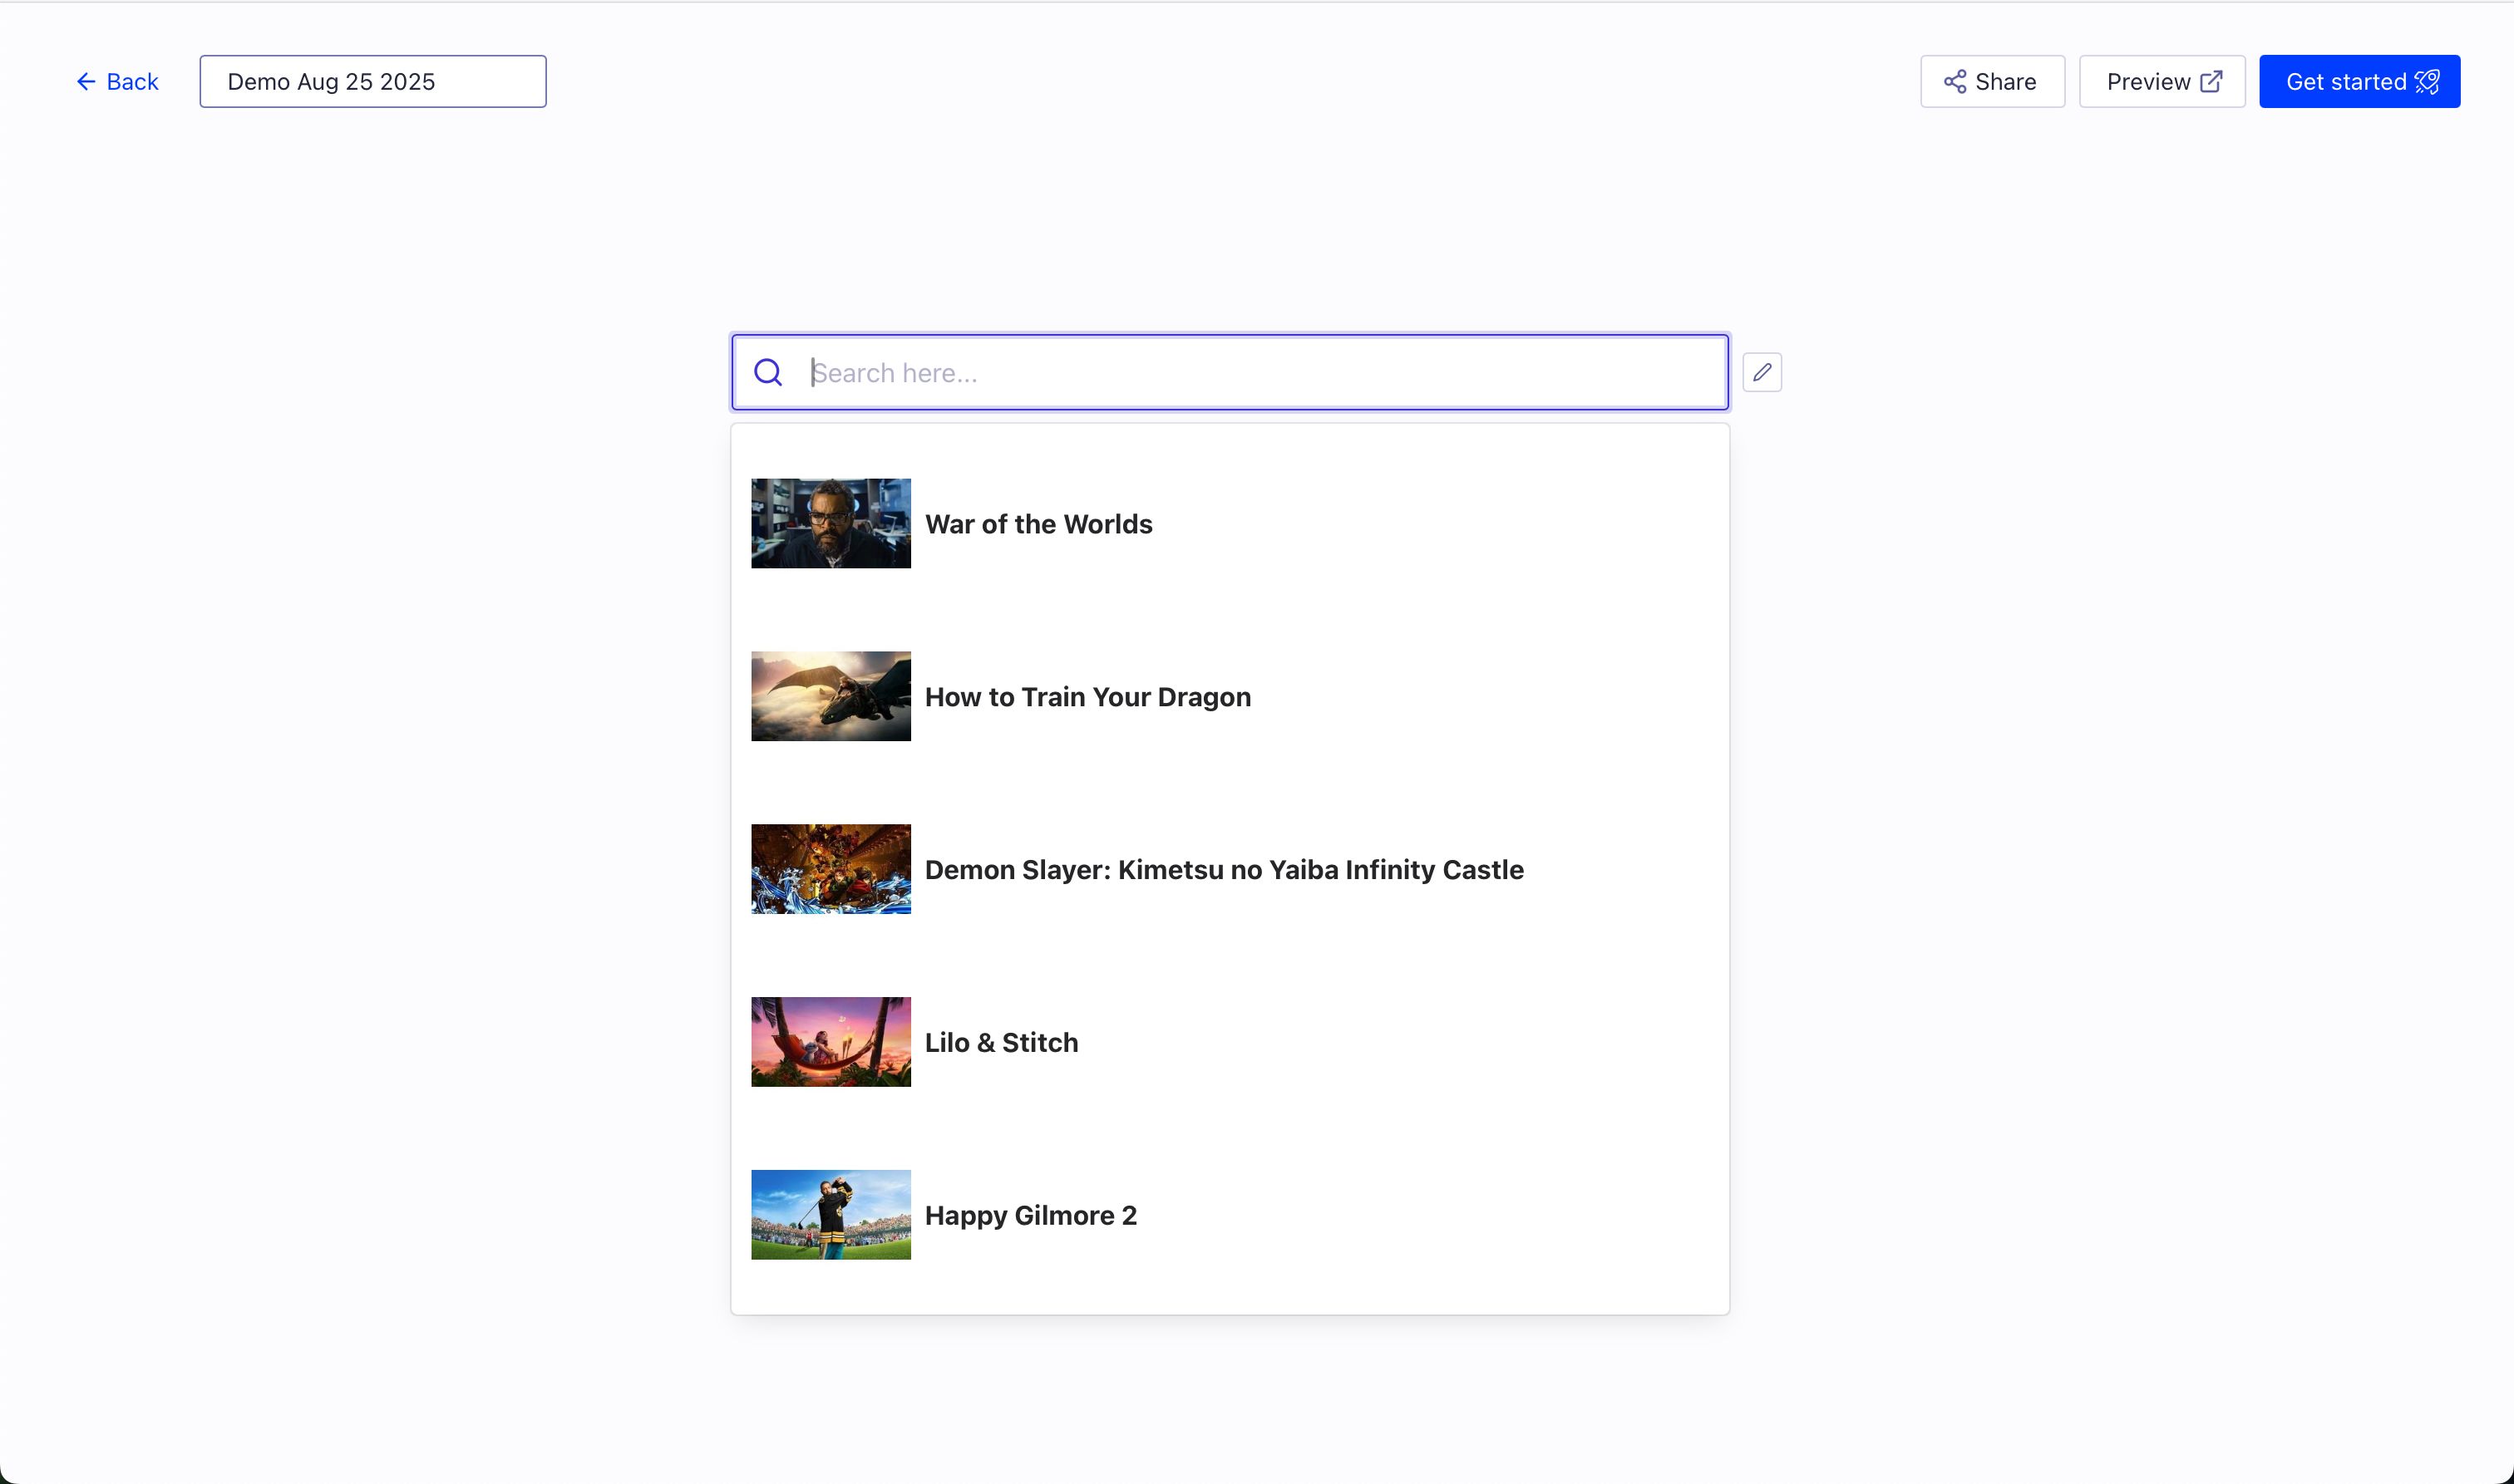Choose War of the Worlds result title
The height and width of the screenshot is (1484, 2514).
[1038, 524]
